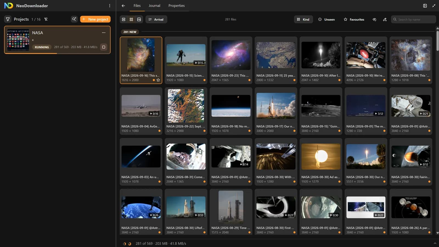439x247 pixels.
Task: Click the Projects '1 / 16' counter
Action: click(36, 19)
